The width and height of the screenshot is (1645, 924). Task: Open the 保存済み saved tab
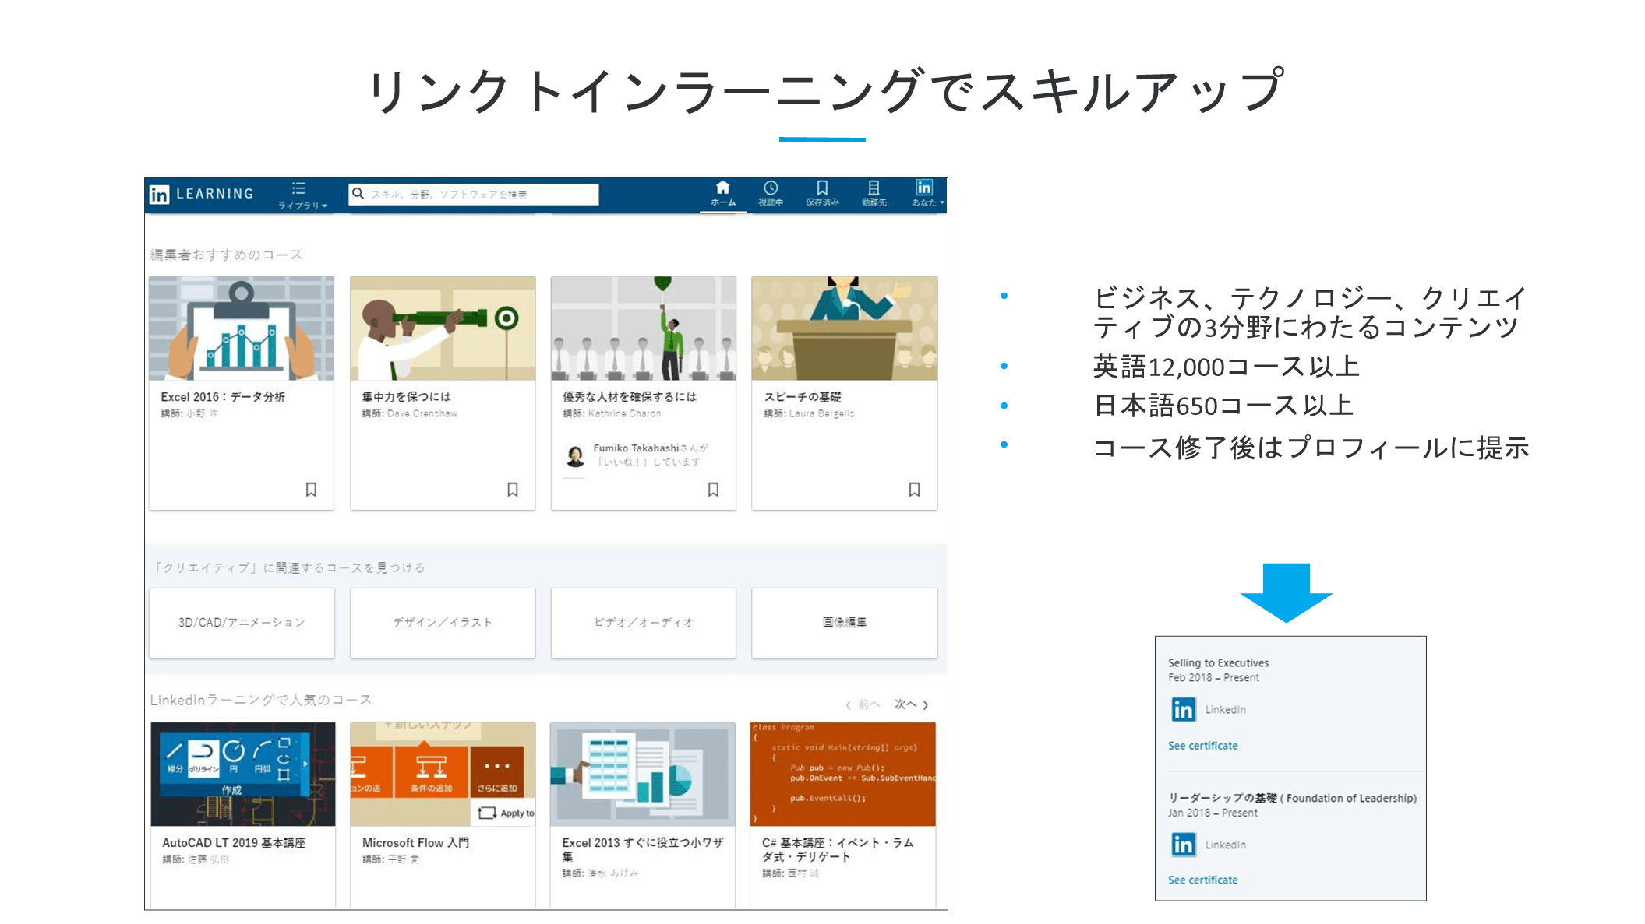pyautogui.click(x=822, y=194)
